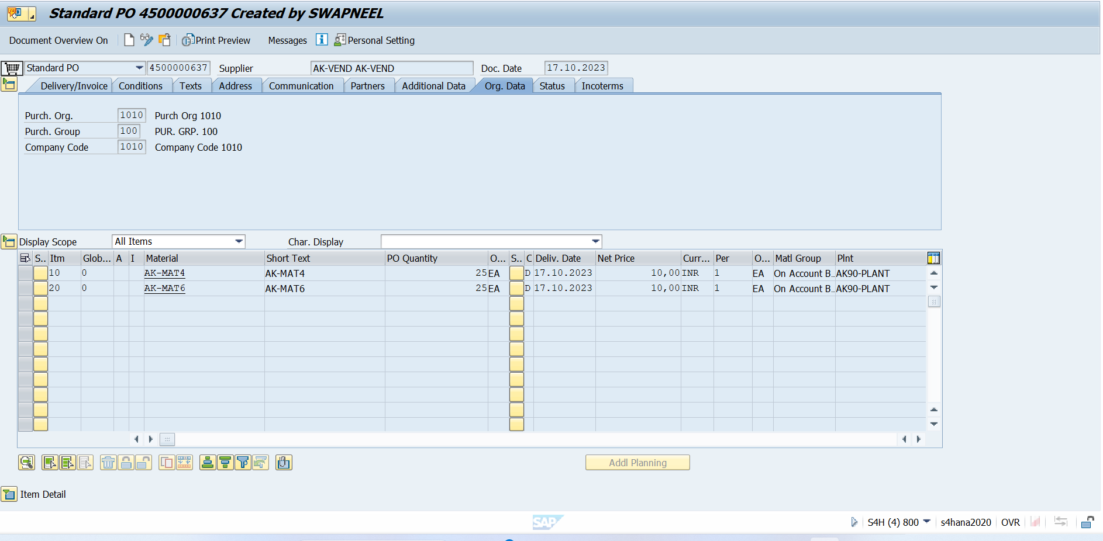The height and width of the screenshot is (541, 1103).
Task: Open the Char. Display dropdown
Action: click(595, 241)
